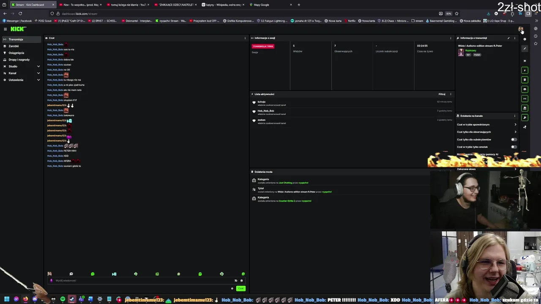The image size is (541, 304).
Task: Open the user avatar menu
Action: 521,29
